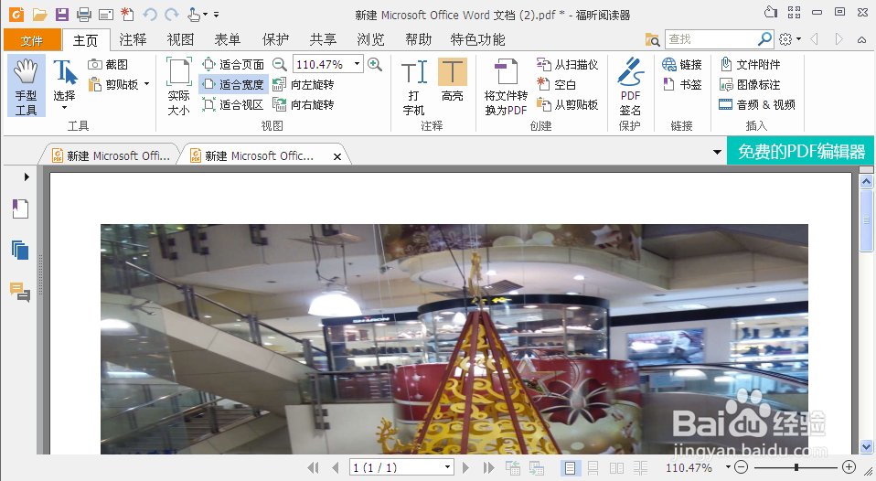Switch to the Comment (注释) tab
The width and height of the screenshot is (876, 481).
[133, 39]
